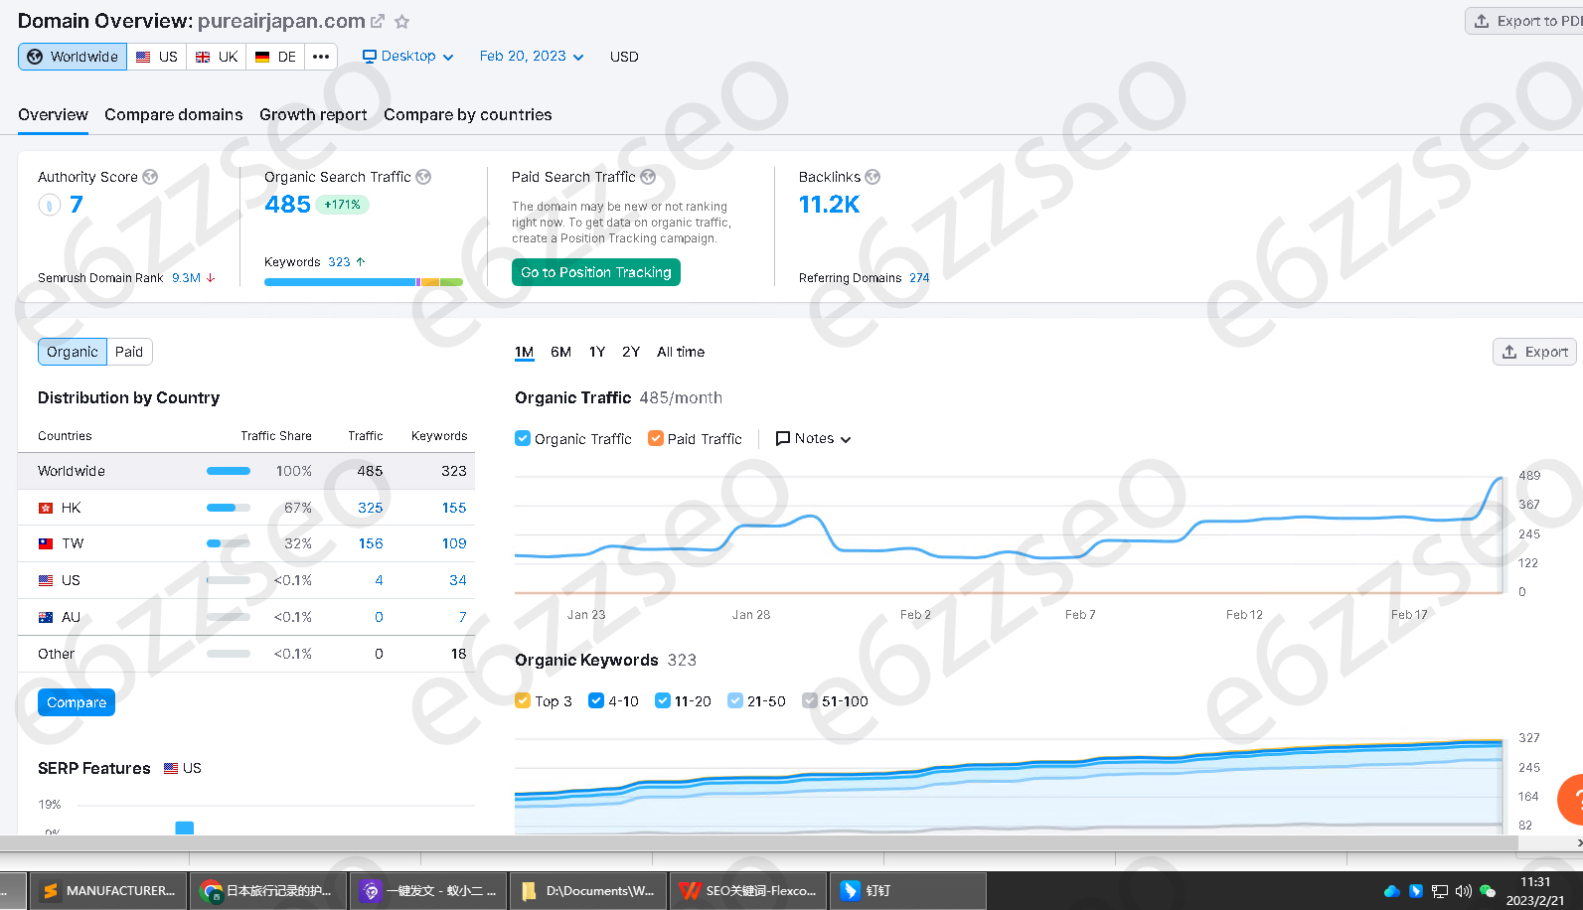The image size is (1583, 910).
Task: Toggle Organic Traffic checkbox
Action: [x=523, y=438]
